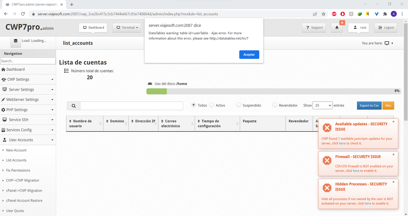The height and width of the screenshot is (216, 408).
Task: Sort by Dominio column
Action: point(116,123)
